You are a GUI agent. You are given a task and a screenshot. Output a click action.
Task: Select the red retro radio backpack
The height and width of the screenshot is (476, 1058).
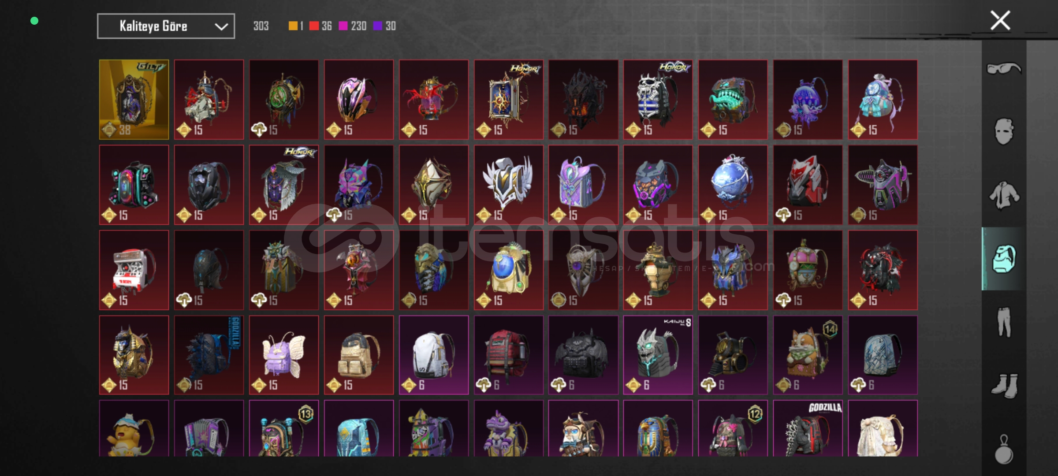pos(134,270)
